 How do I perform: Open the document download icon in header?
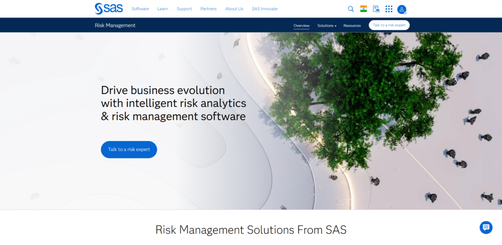[x=376, y=9]
